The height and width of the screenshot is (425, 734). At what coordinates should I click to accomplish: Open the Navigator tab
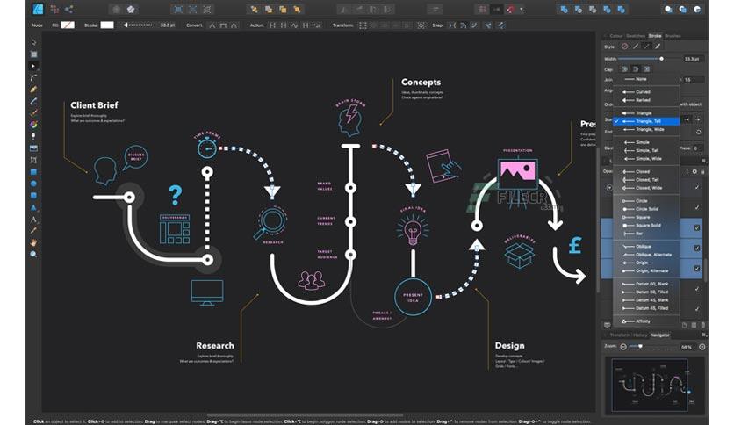point(659,335)
